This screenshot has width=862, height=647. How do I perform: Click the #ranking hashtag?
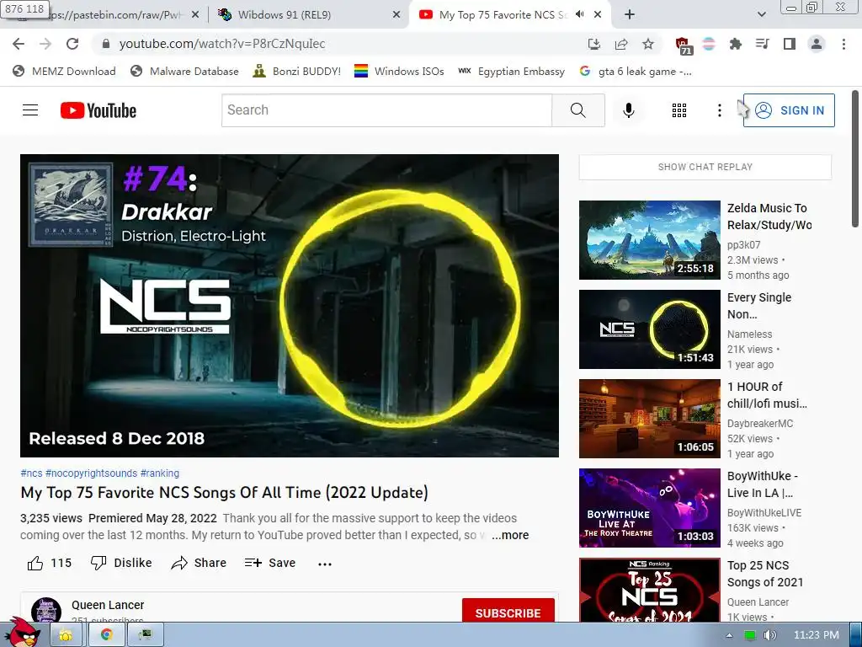pos(159,473)
